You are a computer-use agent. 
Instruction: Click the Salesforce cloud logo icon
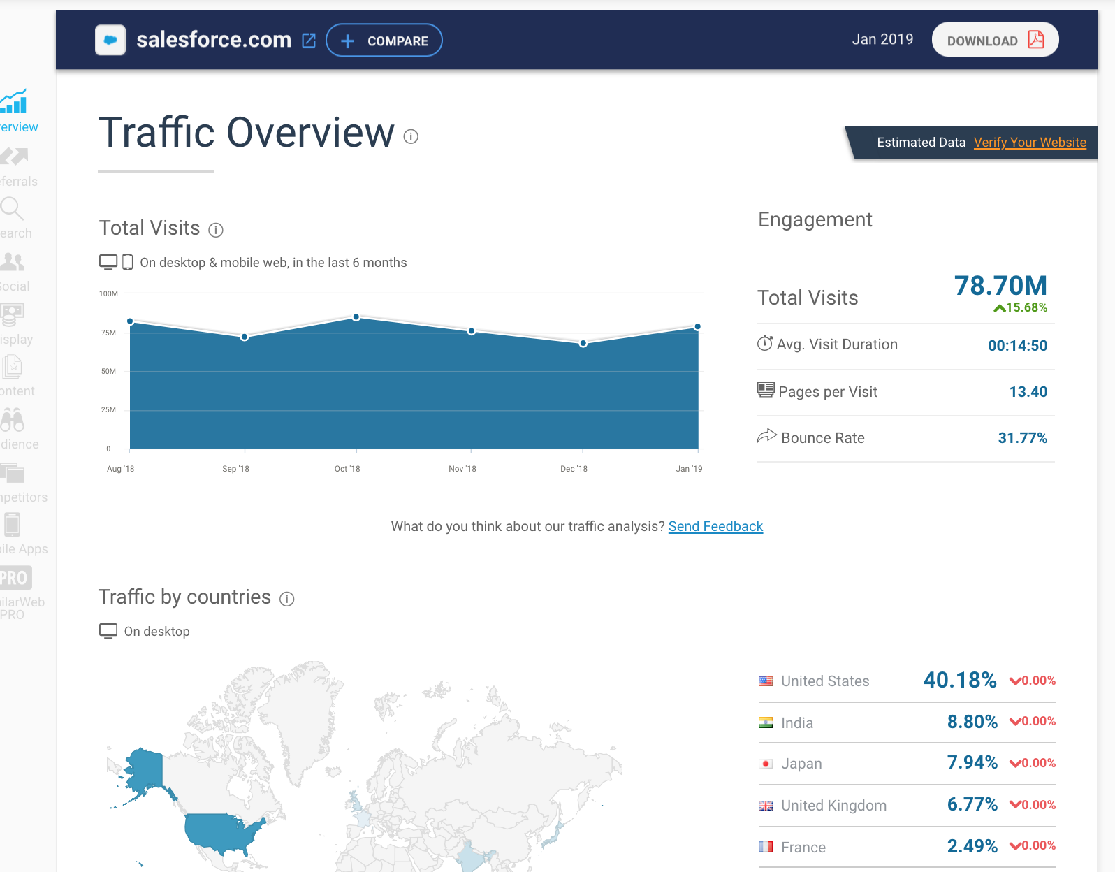[x=110, y=40]
